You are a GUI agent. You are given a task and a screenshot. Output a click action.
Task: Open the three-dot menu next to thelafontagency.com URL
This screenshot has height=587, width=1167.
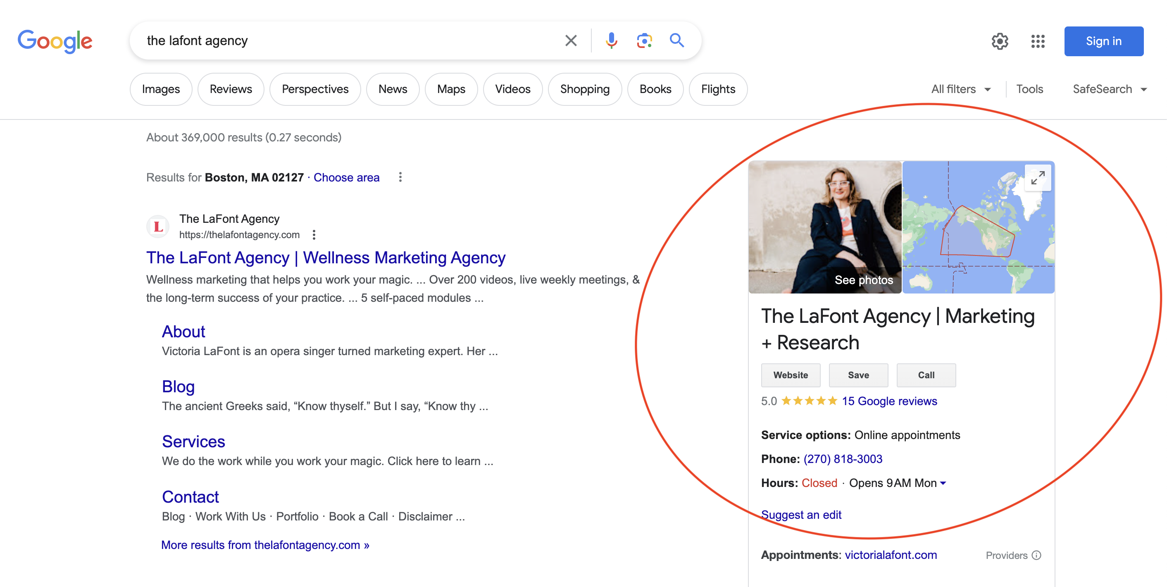point(314,235)
